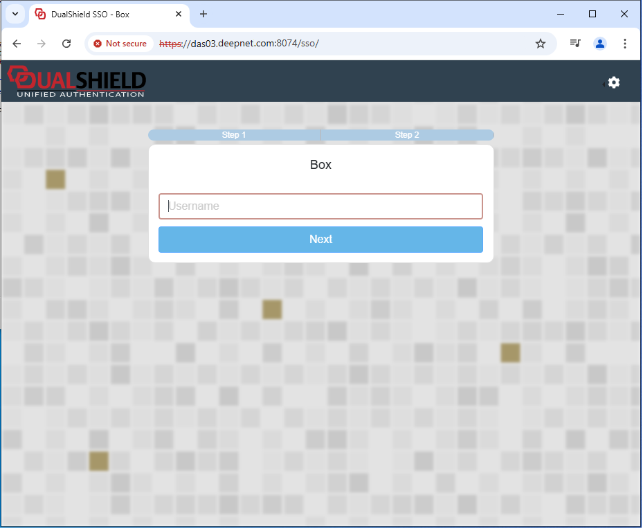The height and width of the screenshot is (529, 643).
Task: Open a new browser tab
Action: pos(203,14)
